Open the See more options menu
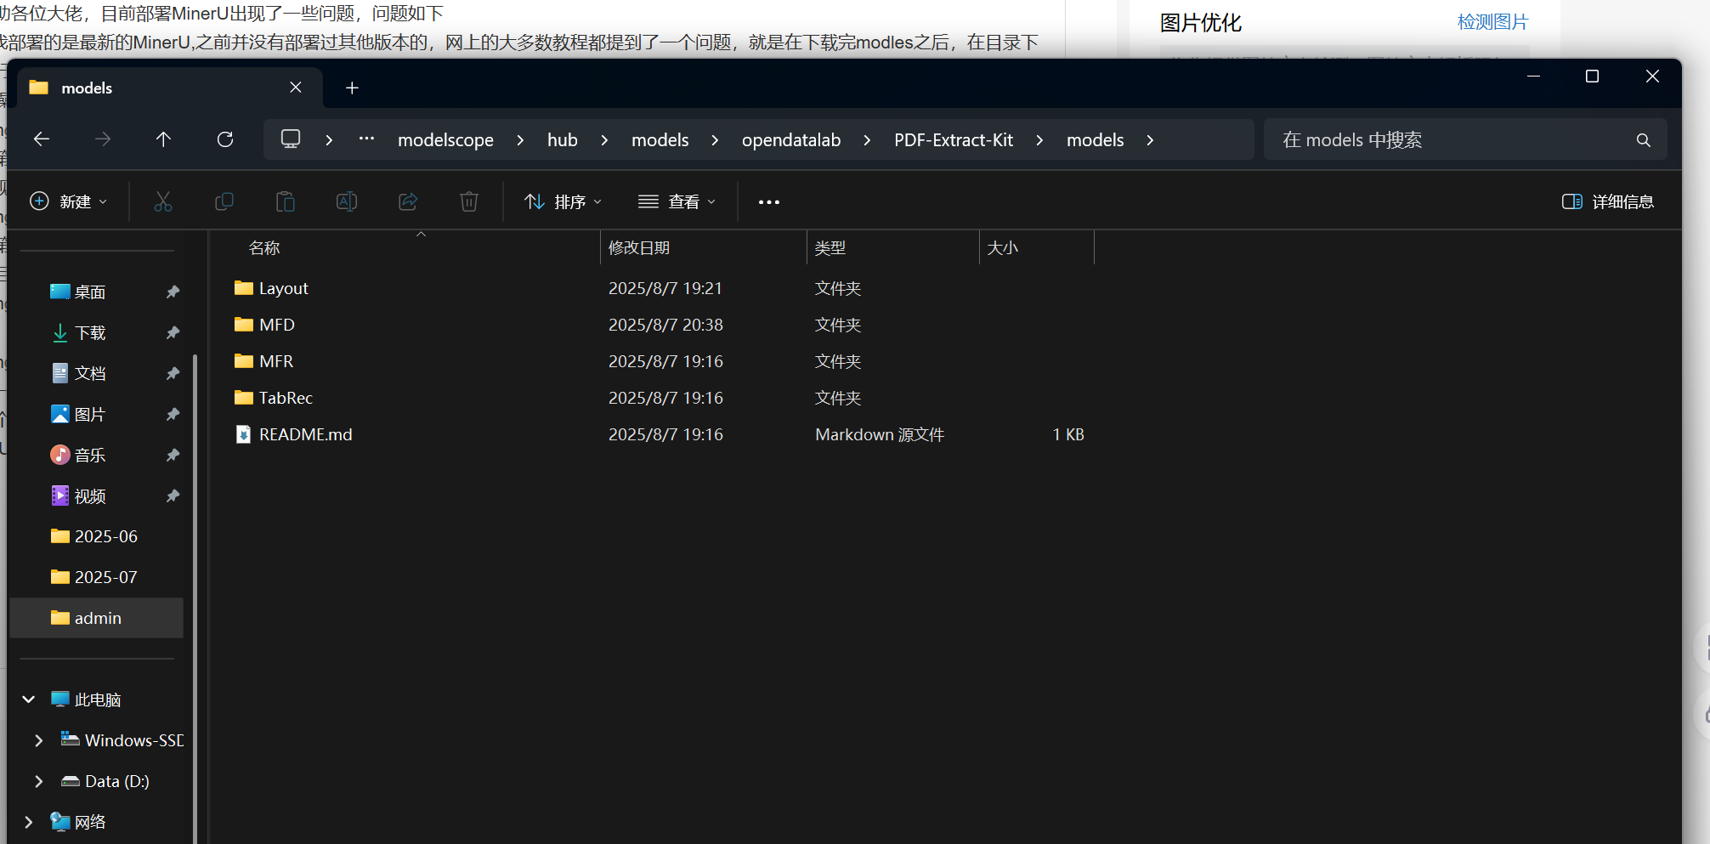This screenshot has height=844, width=1710. 769,202
